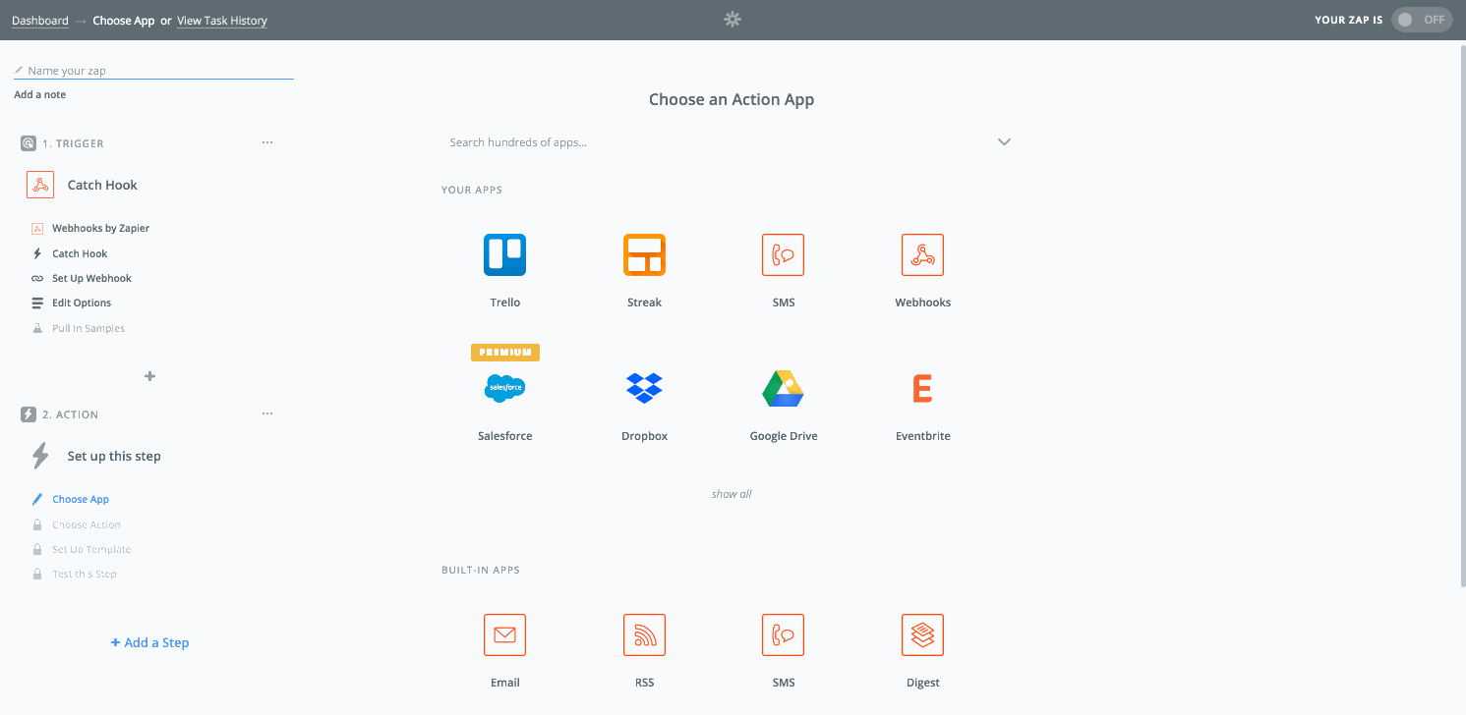Click the trigger step header icon
Screen dimensions: 1466x715
(29, 143)
